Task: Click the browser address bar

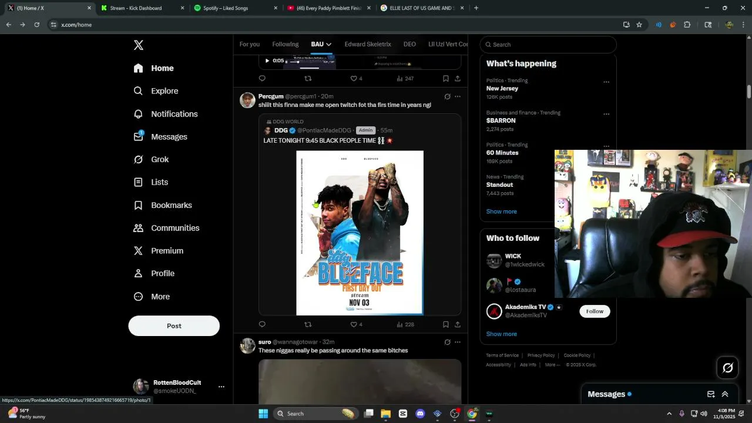Action: coord(335,25)
